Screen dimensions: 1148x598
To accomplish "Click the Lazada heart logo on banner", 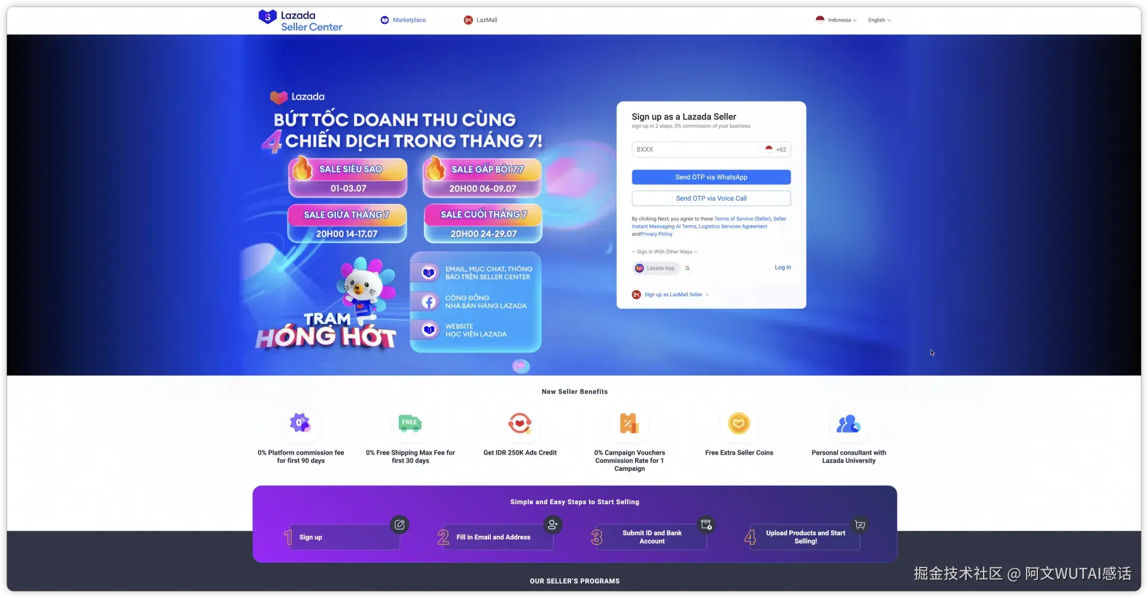I will (279, 97).
